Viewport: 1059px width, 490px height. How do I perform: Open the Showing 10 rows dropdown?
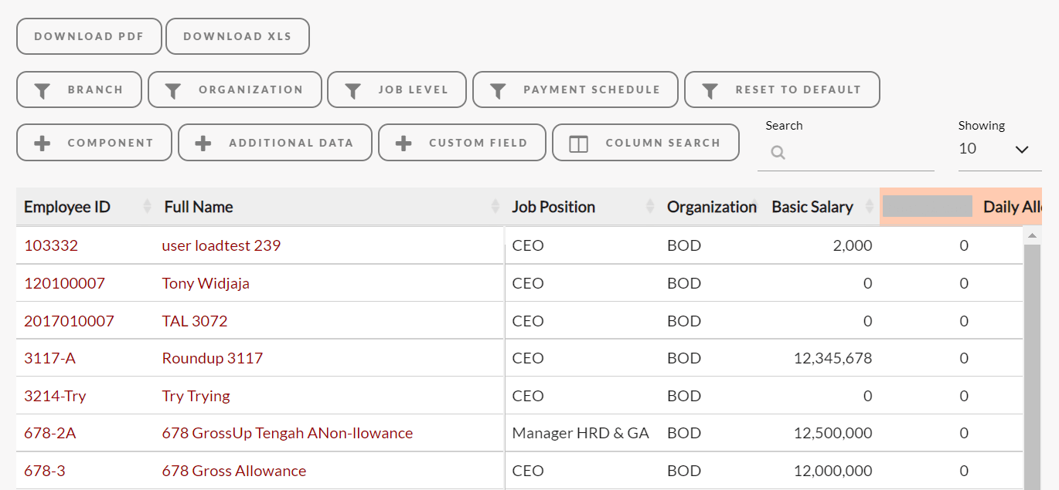999,149
